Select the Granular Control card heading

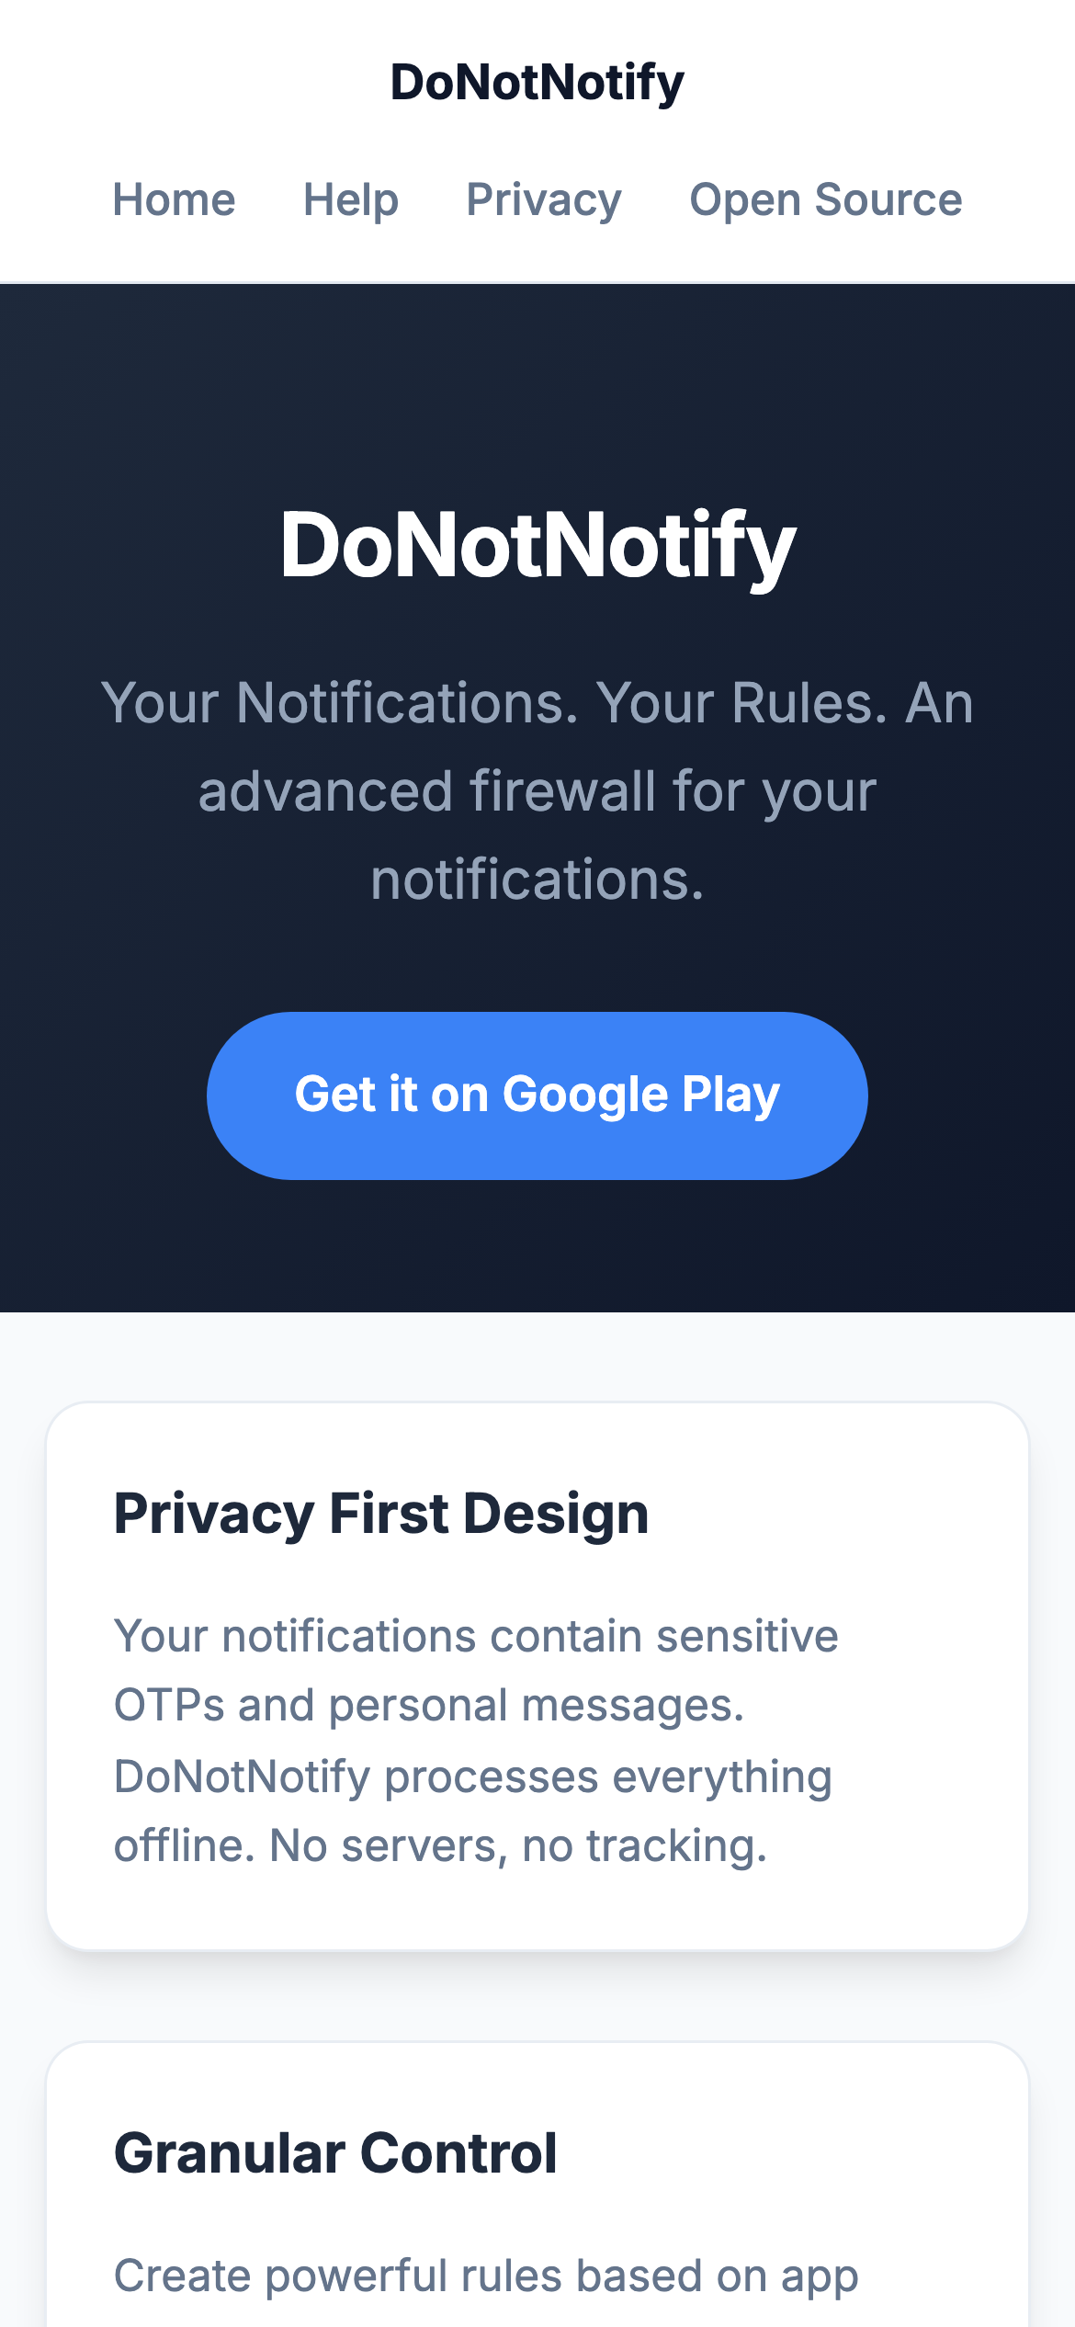335,2153
